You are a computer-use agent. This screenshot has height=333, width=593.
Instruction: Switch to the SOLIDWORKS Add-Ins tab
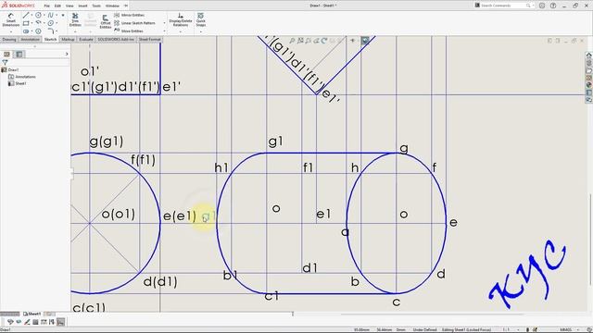(x=116, y=39)
